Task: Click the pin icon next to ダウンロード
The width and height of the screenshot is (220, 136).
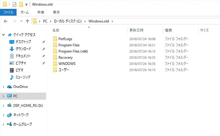Action: (44, 49)
